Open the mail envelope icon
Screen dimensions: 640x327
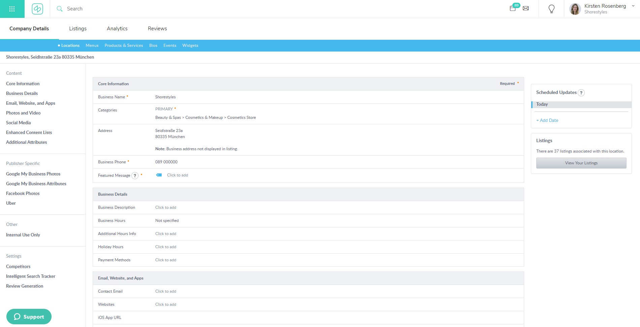coord(526,8)
